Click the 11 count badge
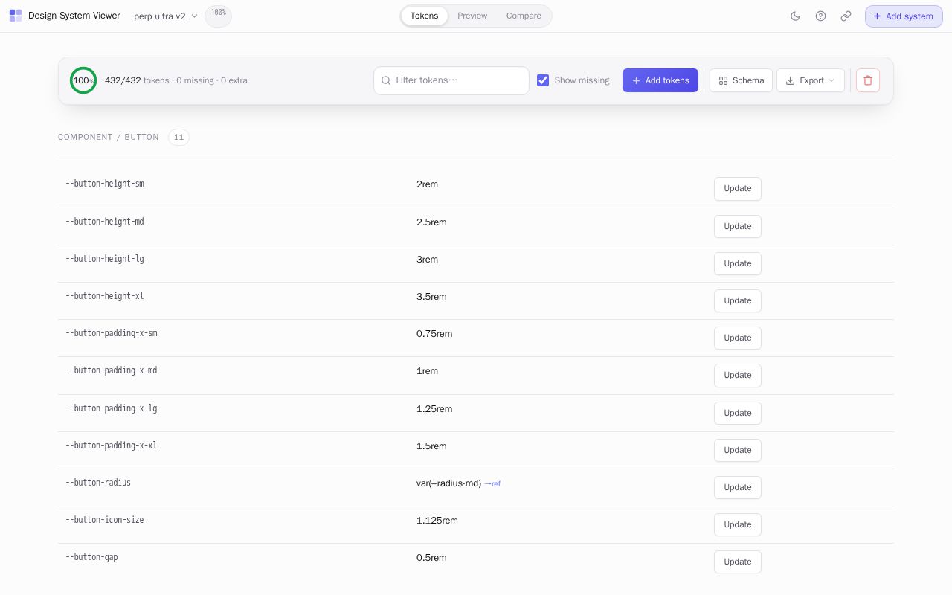 point(178,137)
